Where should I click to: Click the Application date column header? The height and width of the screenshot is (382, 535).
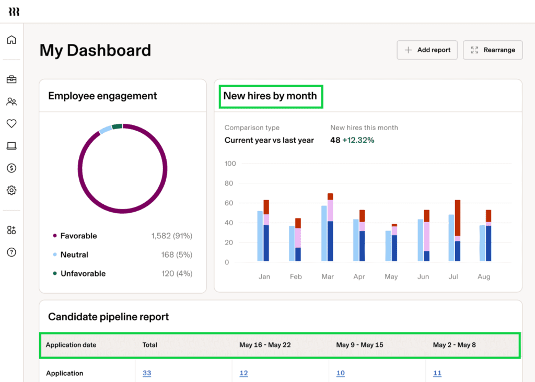(71, 345)
